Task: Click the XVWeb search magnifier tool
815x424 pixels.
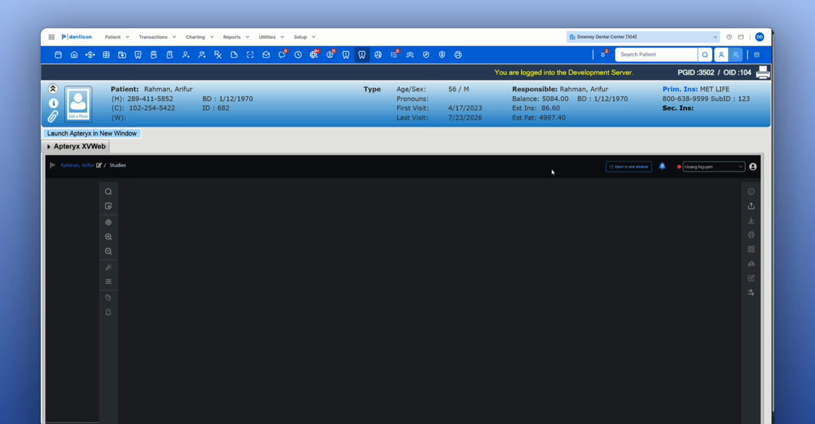Action: click(108, 191)
